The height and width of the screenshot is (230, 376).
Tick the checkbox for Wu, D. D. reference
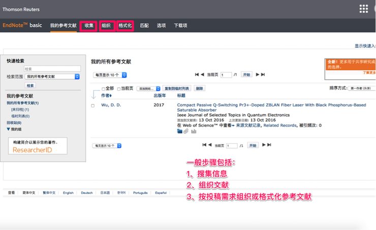pyautogui.click(x=93, y=106)
